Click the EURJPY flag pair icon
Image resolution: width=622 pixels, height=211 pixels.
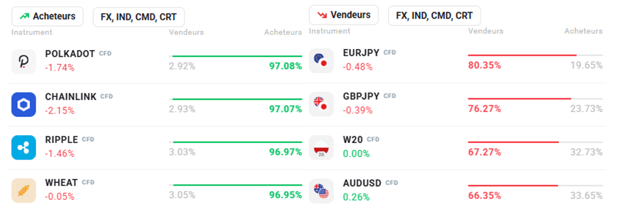click(x=321, y=61)
